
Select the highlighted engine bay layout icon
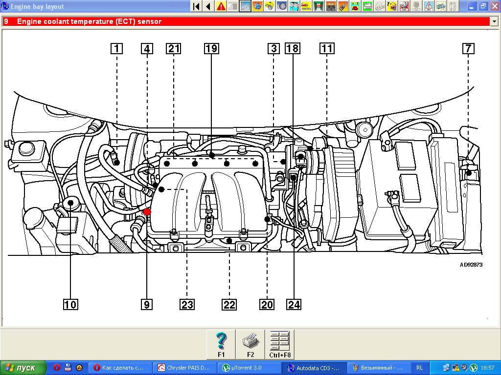click(245, 6)
